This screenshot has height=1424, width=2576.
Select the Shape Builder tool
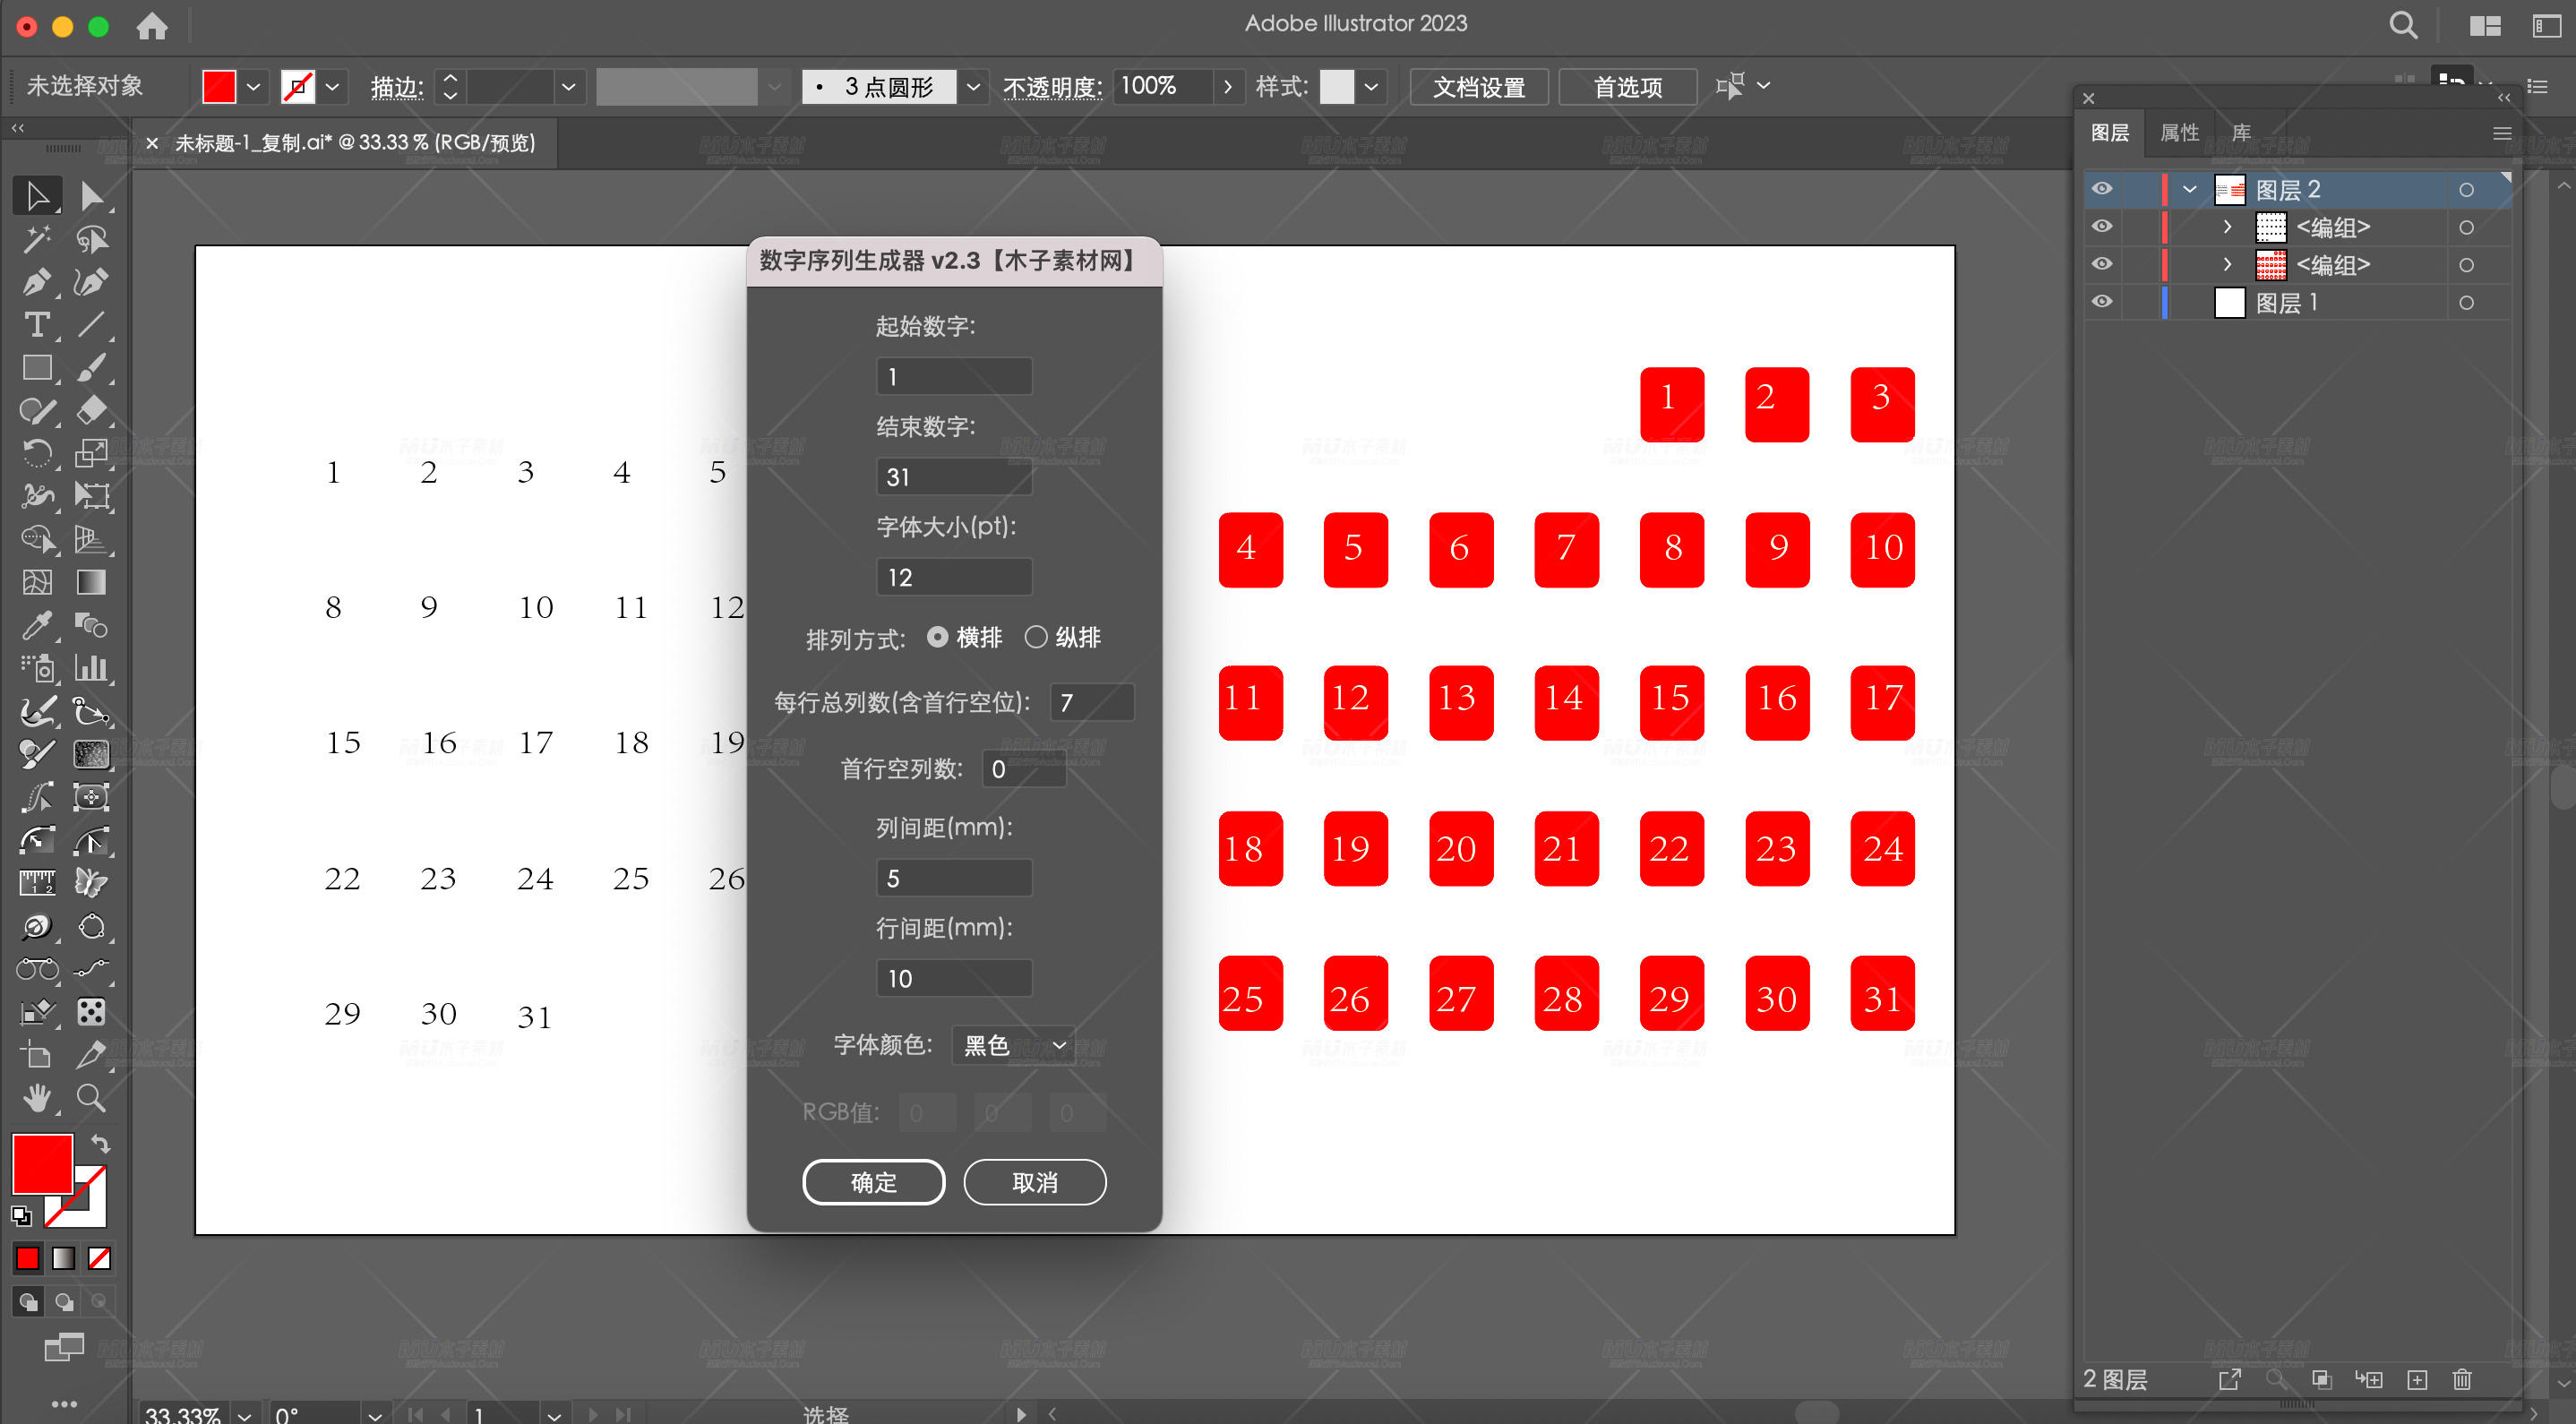pos(37,539)
